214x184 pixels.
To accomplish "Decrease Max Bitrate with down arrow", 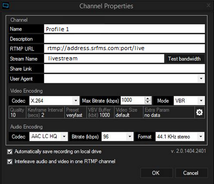I will pos(148,102).
